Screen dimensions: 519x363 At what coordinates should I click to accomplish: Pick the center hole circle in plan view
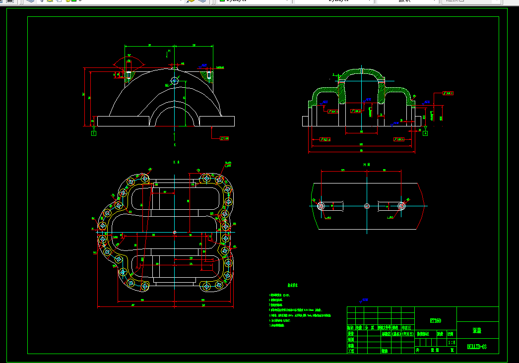click(175, 232)
